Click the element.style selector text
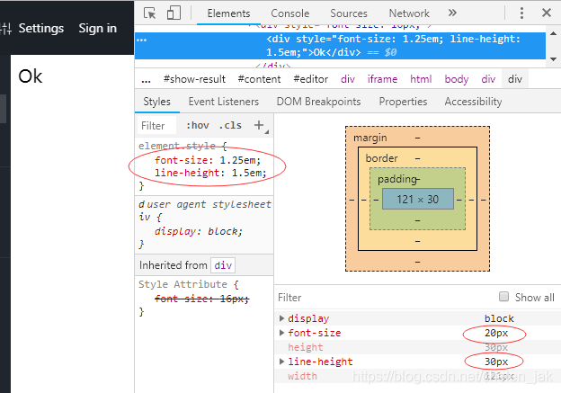Image resolution: width=561 pixels, height=393 pixels. click(x=177, y=146)
